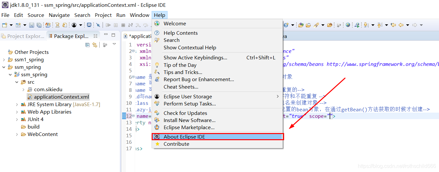The width and height of the screenshot is (439, 172).
Task: Click the Next Annotation arrow icon
Action: (x=366, y=25)
